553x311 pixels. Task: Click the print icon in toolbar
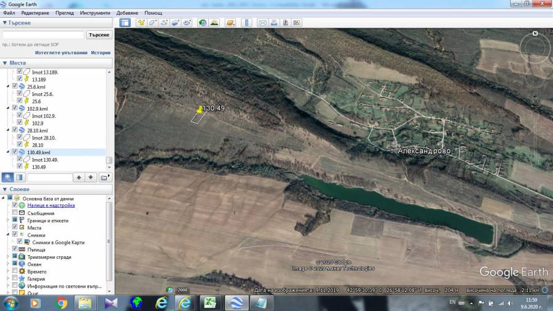coord(275,23)
